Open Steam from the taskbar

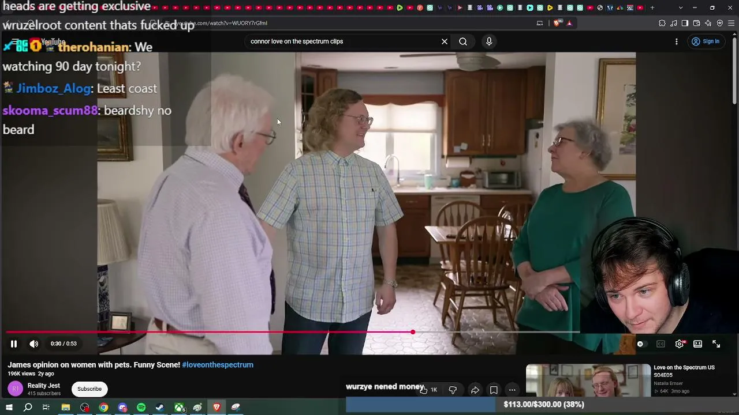tap(160, 408)
